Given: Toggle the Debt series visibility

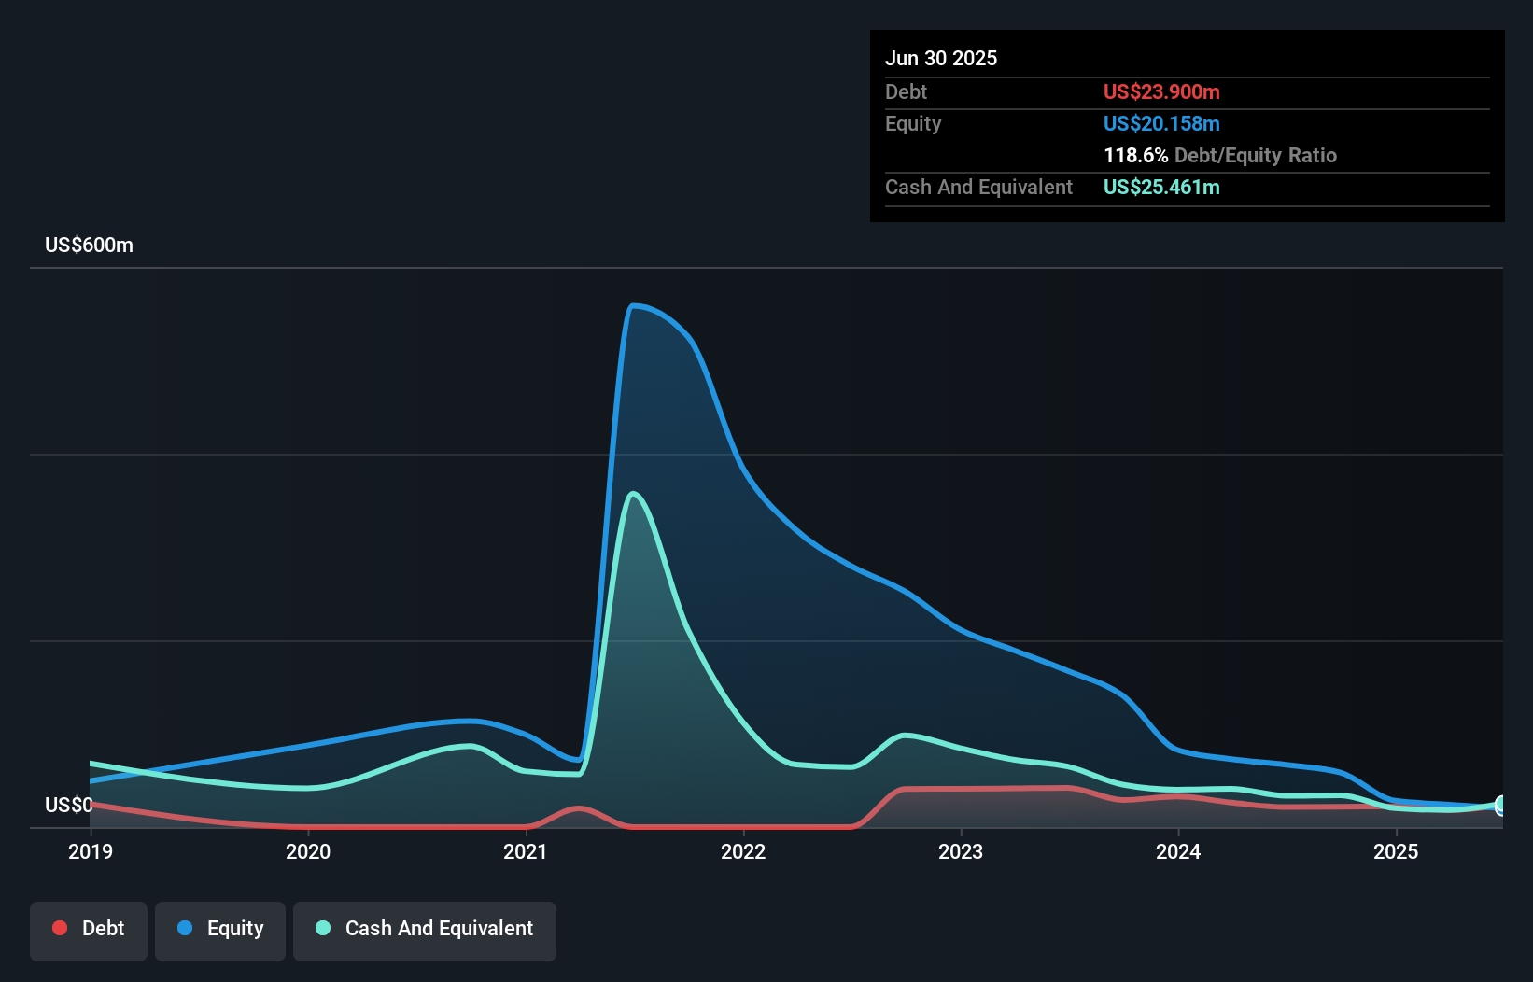Looking at the screenshot, I should [88, 930].
